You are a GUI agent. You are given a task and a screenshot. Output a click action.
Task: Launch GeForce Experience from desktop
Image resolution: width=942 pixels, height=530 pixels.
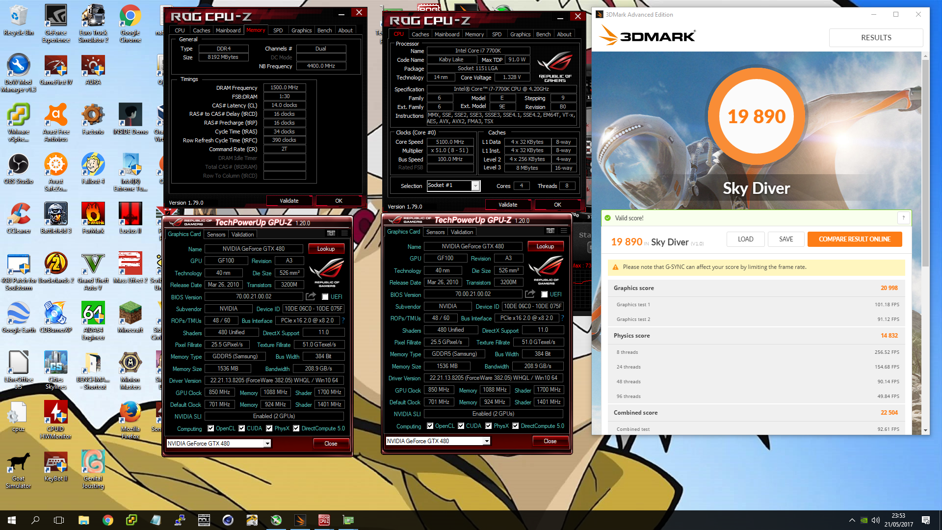(x=56, y=23)
